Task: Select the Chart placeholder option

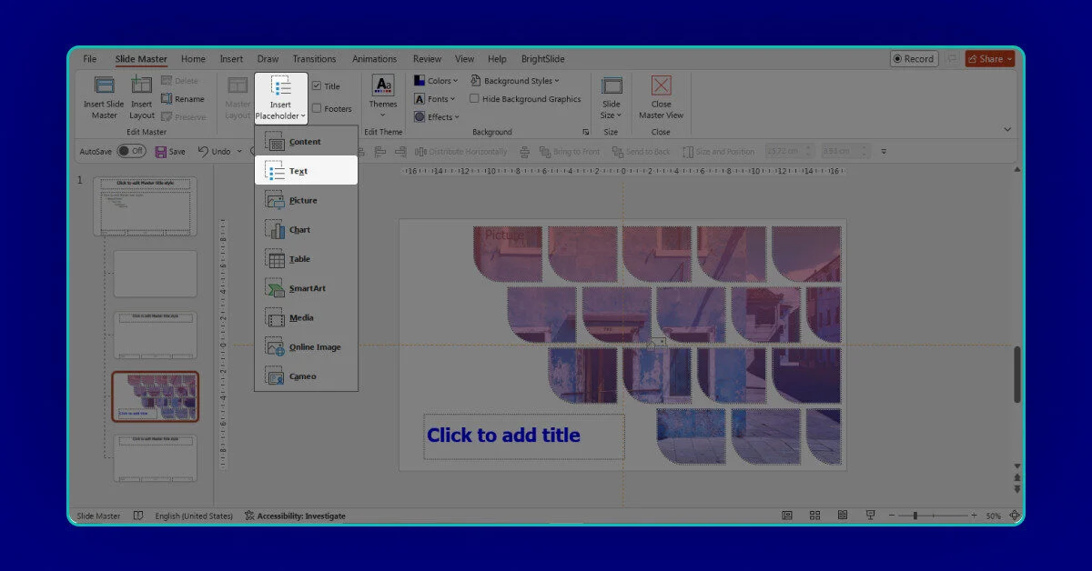Action: pyautogui.click(x=298, y=230)
